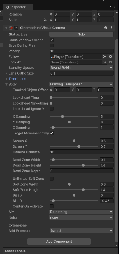Click the Y Damping slider handle
The width and height of the screenshot is (119, 254).
click(69, 122)
